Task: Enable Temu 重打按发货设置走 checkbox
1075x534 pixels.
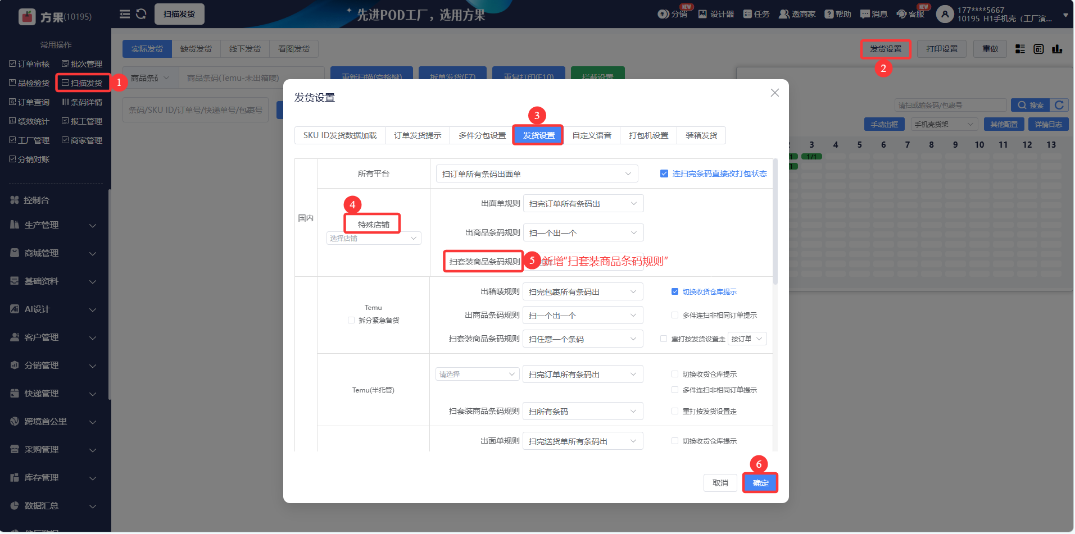Action: pos(664,339)
